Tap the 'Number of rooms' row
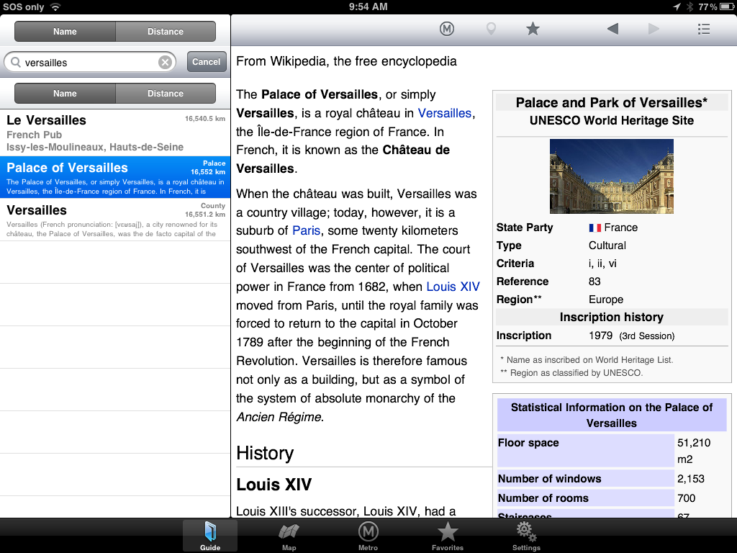 (612, 498)
